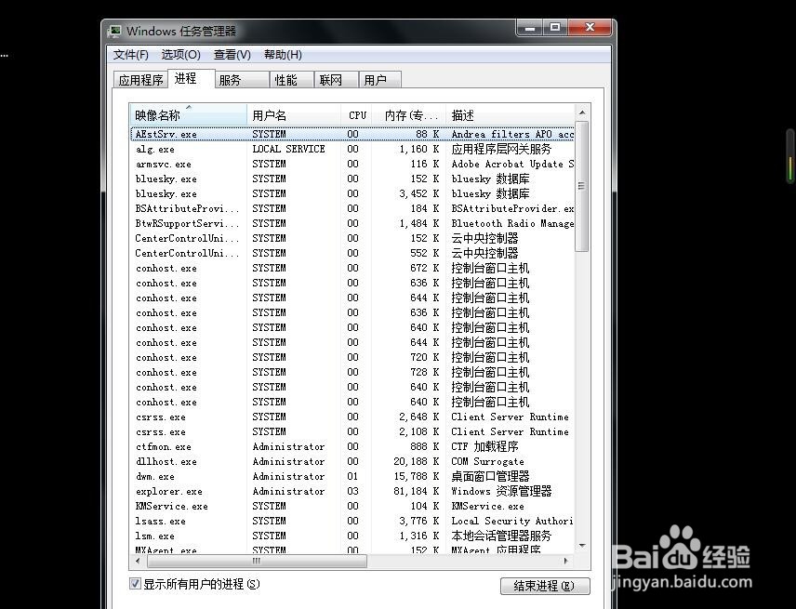Screen dimensions: 796x609
Task: Sort by 内存 column header
Action: [408, 115]
